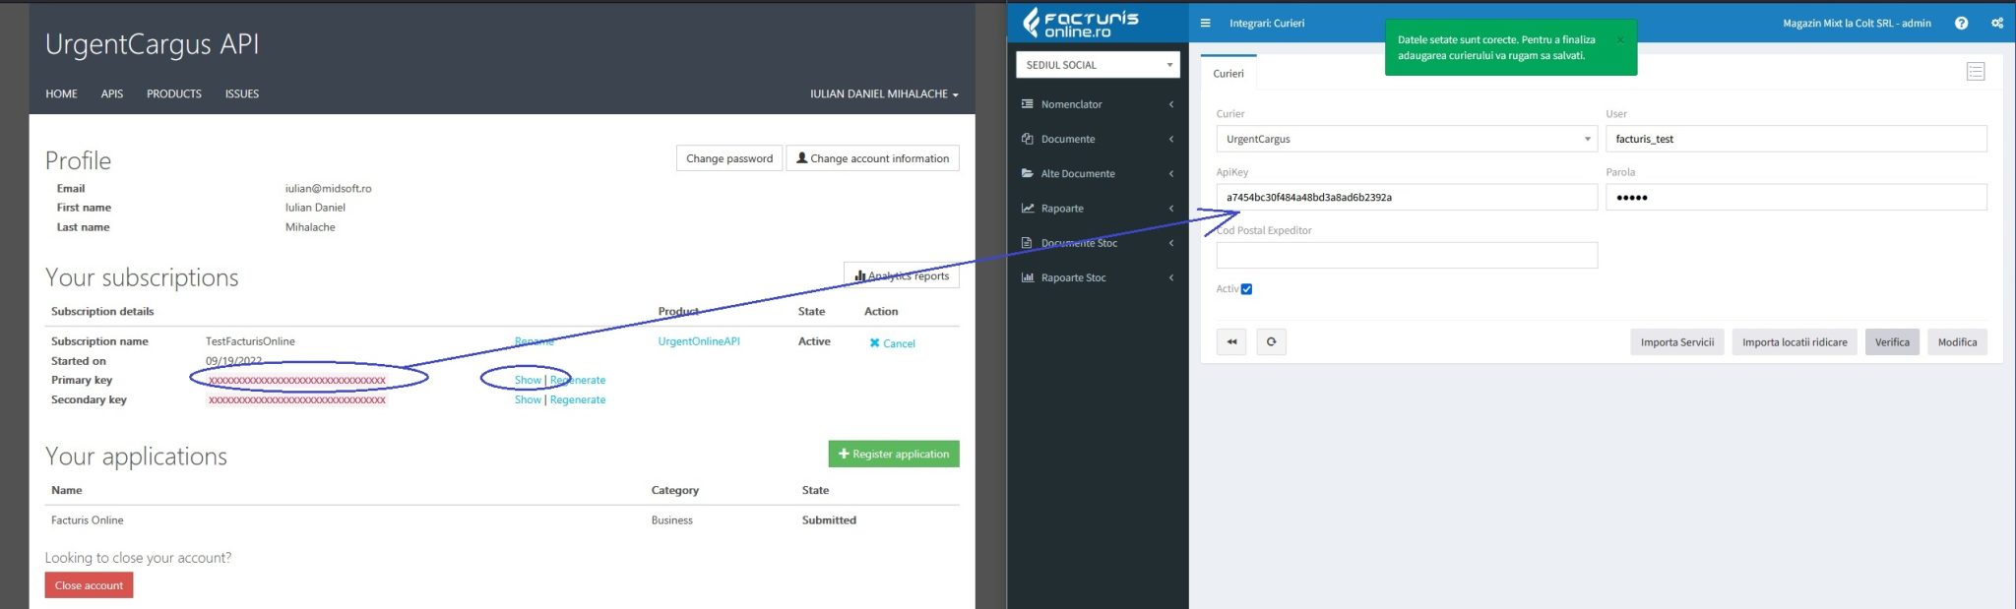Regenerate the Primary key
The image size is (2016, 609).
(x=578, y=380)
